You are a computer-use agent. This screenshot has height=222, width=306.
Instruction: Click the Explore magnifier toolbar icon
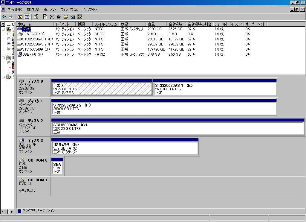[73, 17]
